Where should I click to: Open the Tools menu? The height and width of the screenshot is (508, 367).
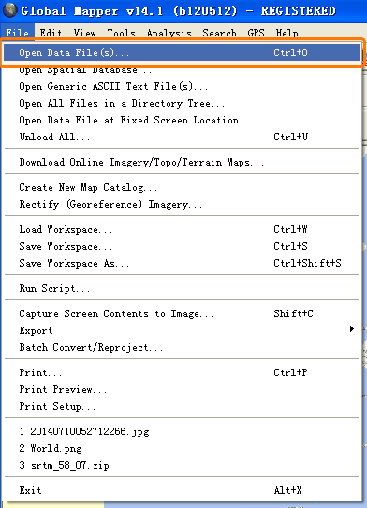121,33
